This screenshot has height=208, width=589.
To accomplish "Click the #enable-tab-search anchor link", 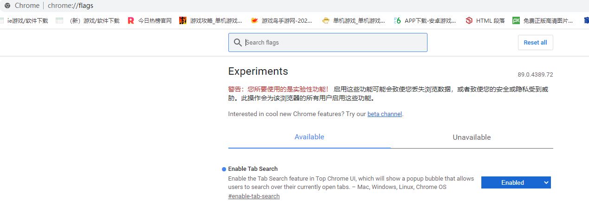I will [x=254, y=196].
